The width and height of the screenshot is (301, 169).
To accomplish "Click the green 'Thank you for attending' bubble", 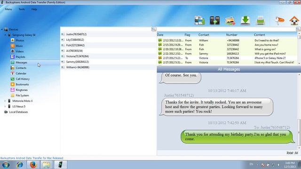I will [x=238, y=137].
